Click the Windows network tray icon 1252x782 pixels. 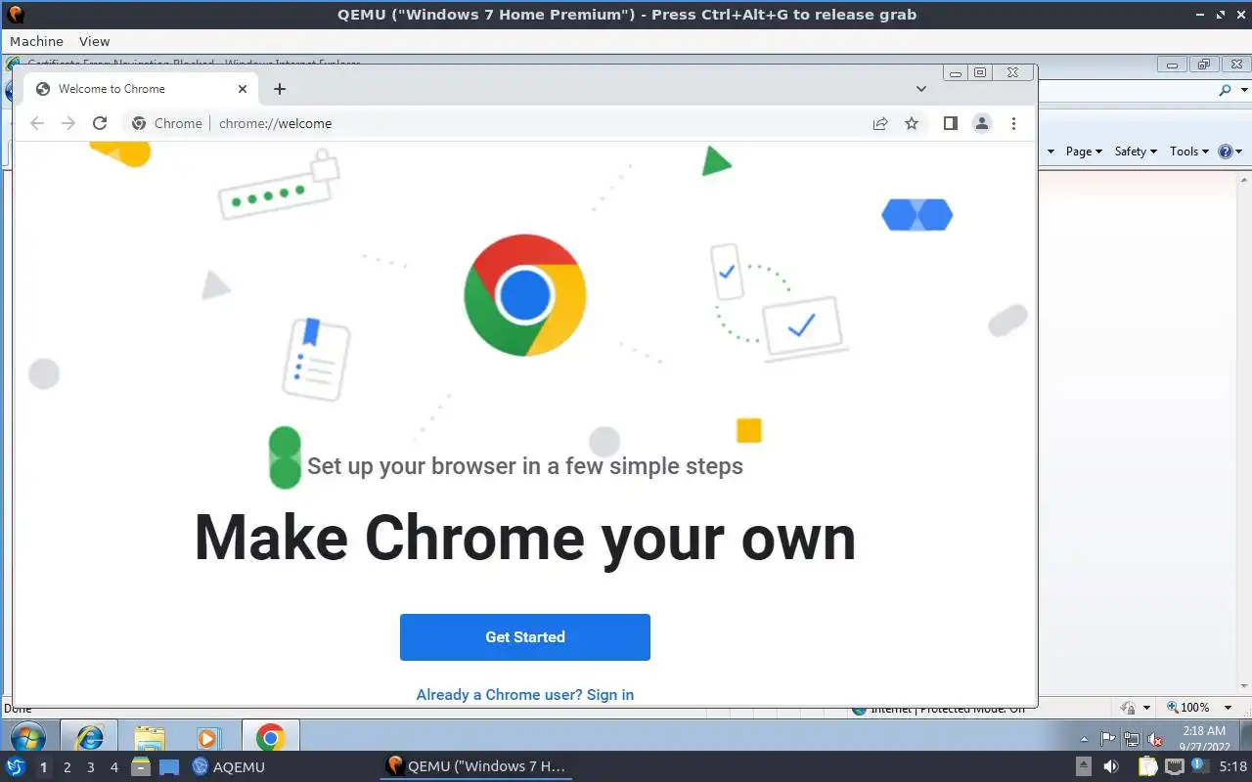click(1132, 739)
